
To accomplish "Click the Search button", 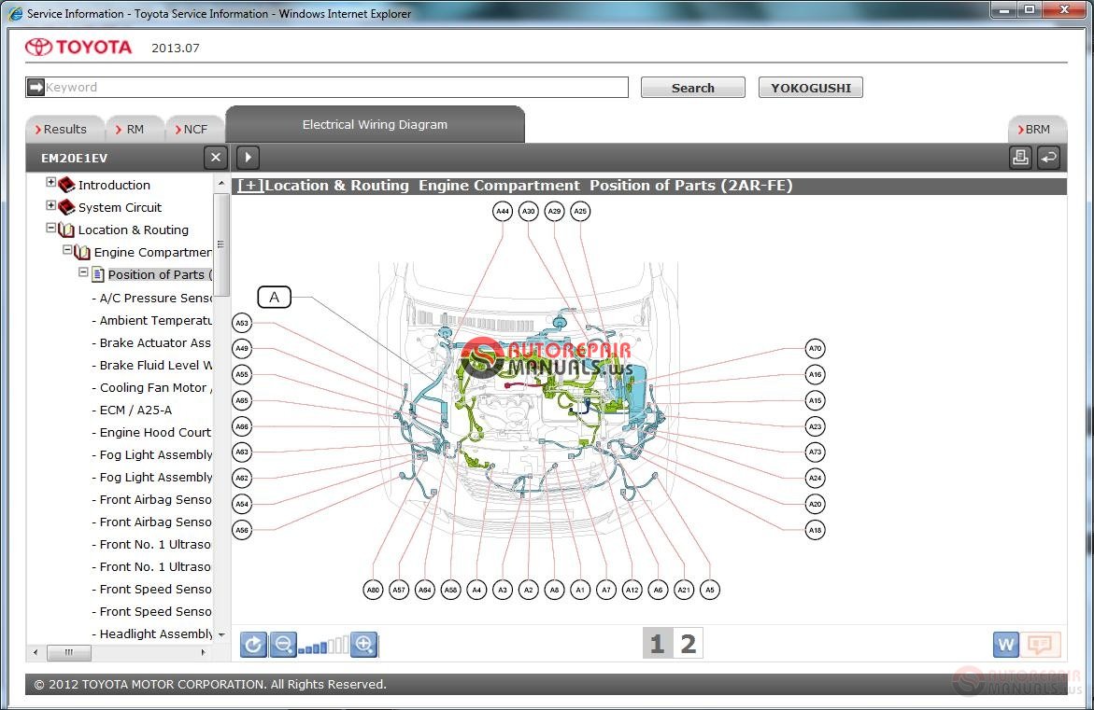I will [x=693, y=88].
